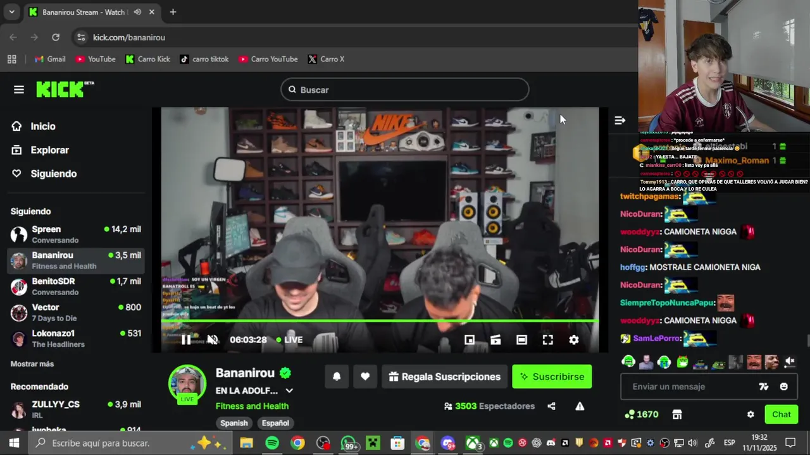The image size is (810, 455).
Task: Open the browser tab search dropdown
Action: [11, 12]
